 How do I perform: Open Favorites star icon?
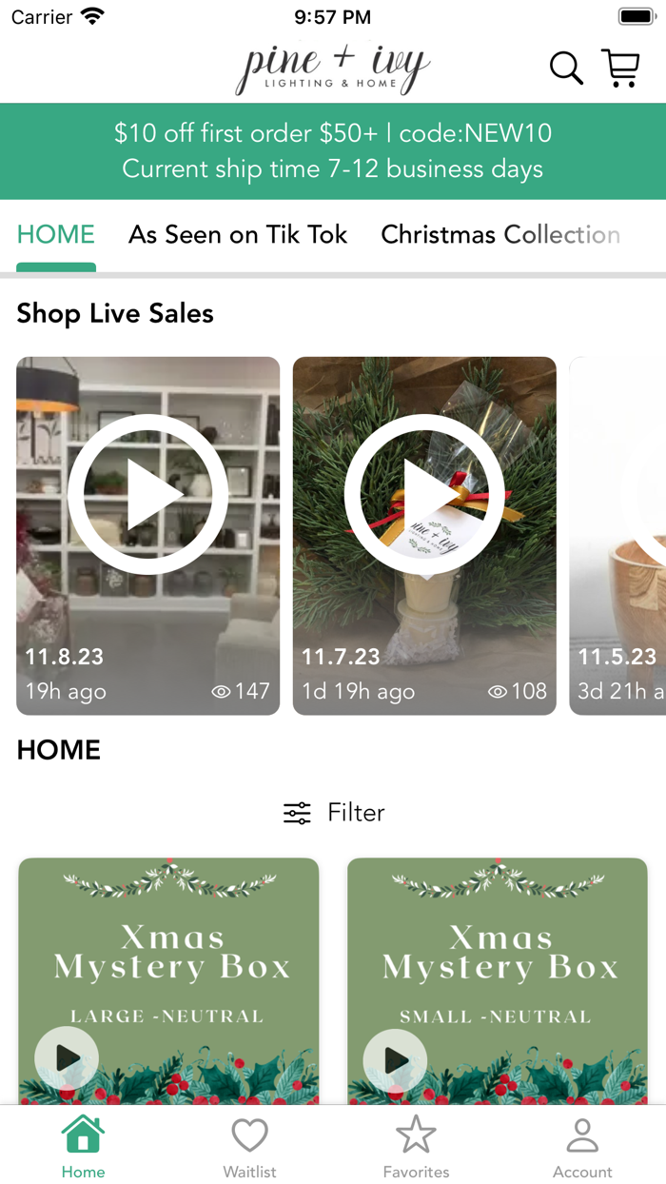click(x=416, y=1134)
